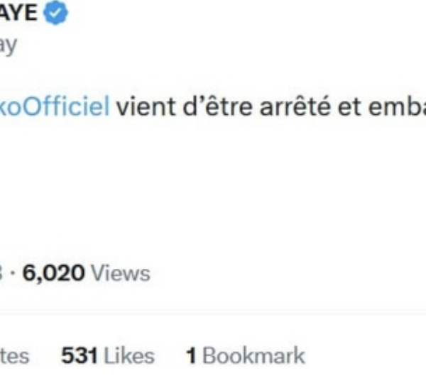Click the timestamp fragment before the views dot
The height and width of the screenshot is (376, 426).
tap(1, 273)
